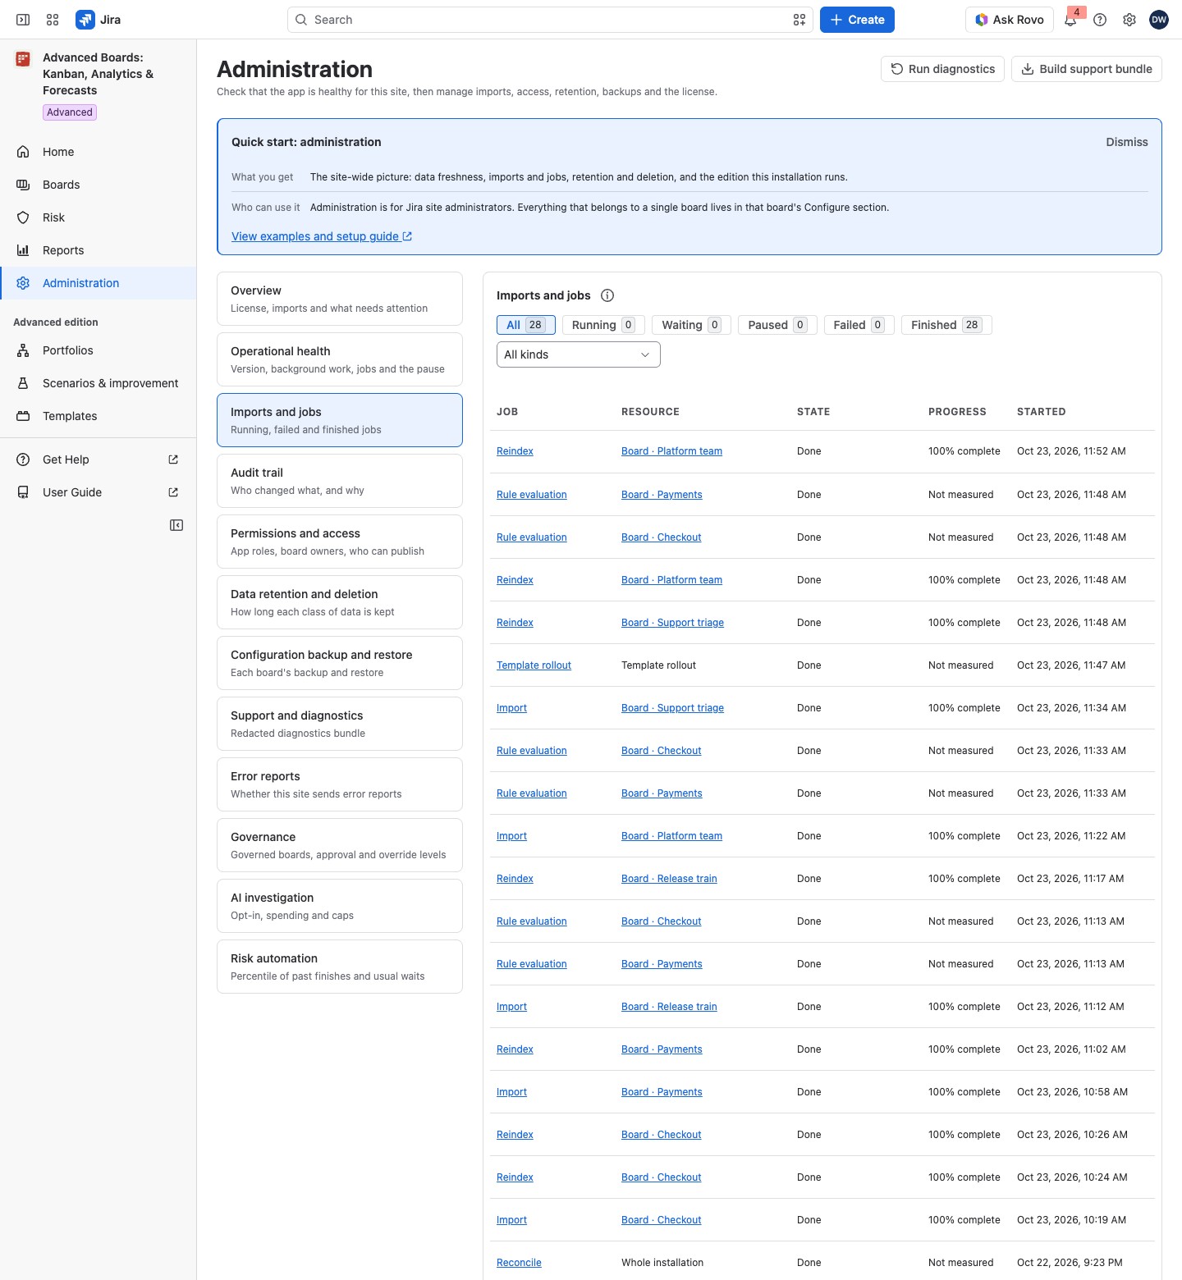Toggle the left sidebar panel icon
The image size is (1182, 1280).
coord(23,20)
